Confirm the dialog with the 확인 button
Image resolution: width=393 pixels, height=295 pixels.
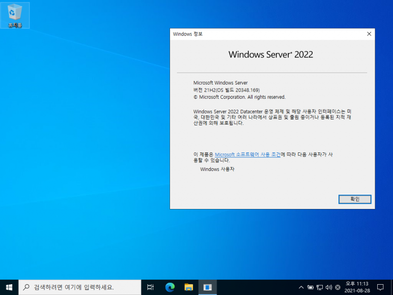(x=354, y=199)
